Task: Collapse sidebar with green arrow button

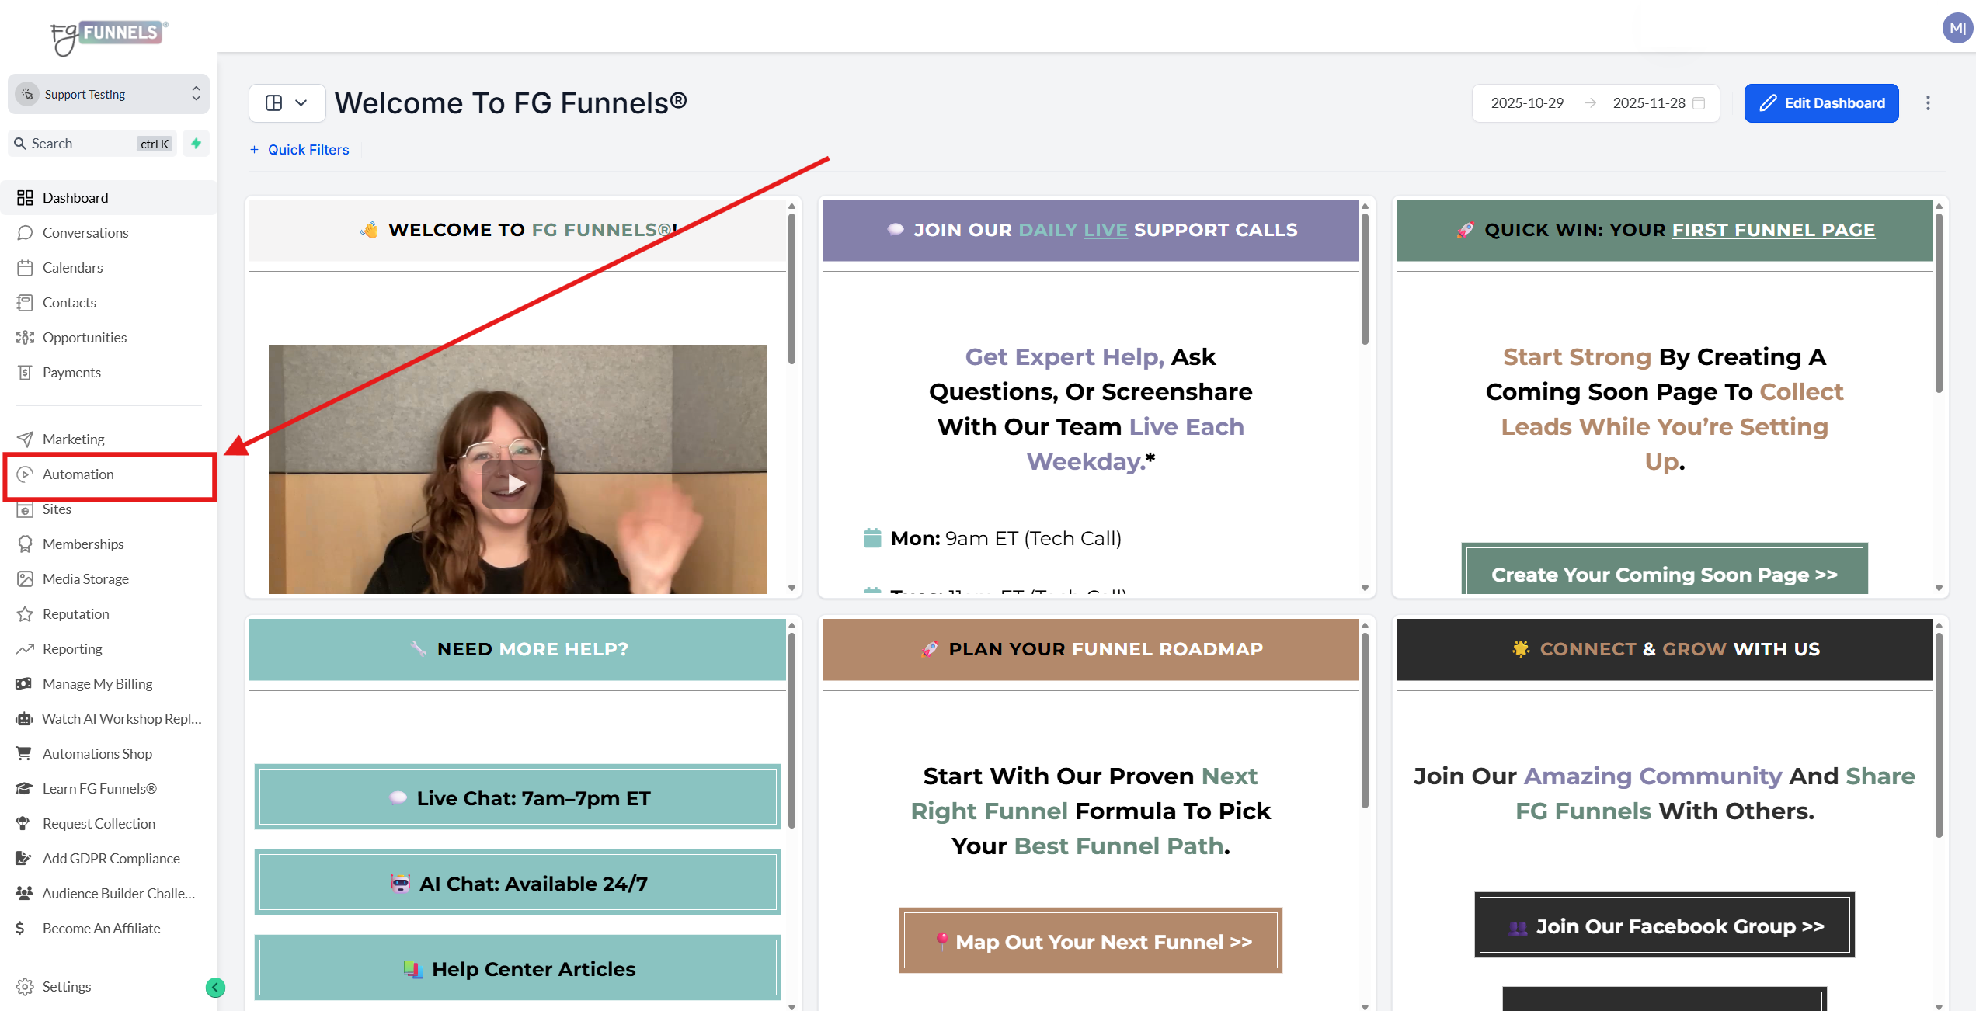Action: tap(215, 987)
